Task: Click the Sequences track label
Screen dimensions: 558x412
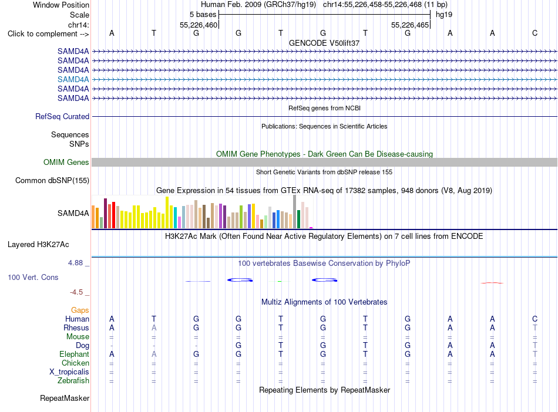Action: 70,135
